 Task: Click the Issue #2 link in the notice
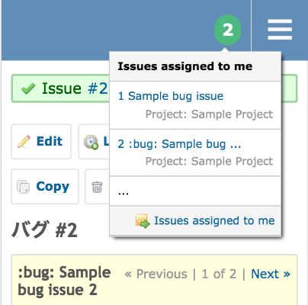pos(75,88)
